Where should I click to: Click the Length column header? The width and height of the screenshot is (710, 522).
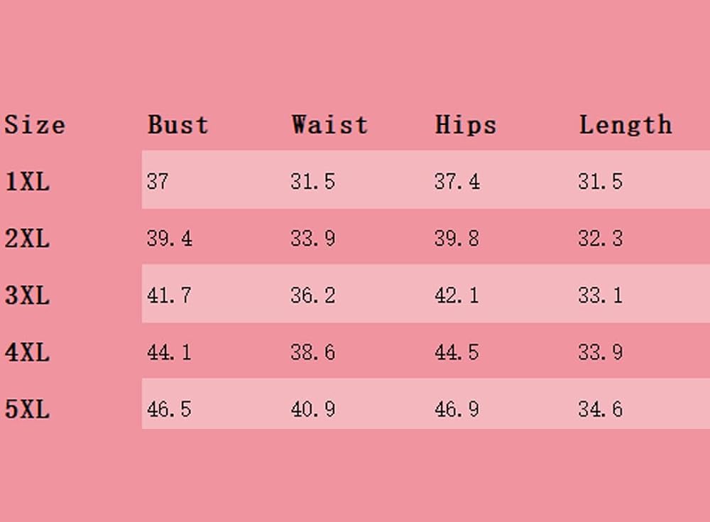point(626,125)
